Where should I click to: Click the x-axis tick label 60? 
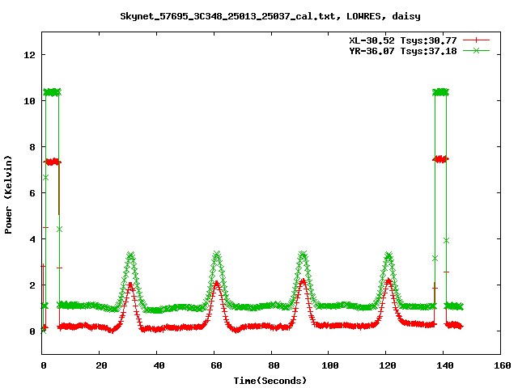click(x=216, y=365)
